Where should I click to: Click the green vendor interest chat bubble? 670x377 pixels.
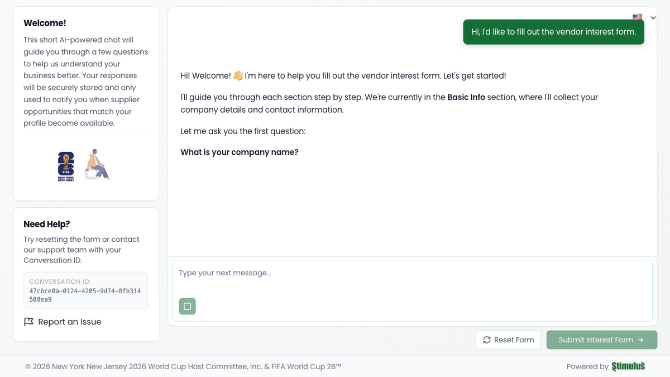pos(553,32)
